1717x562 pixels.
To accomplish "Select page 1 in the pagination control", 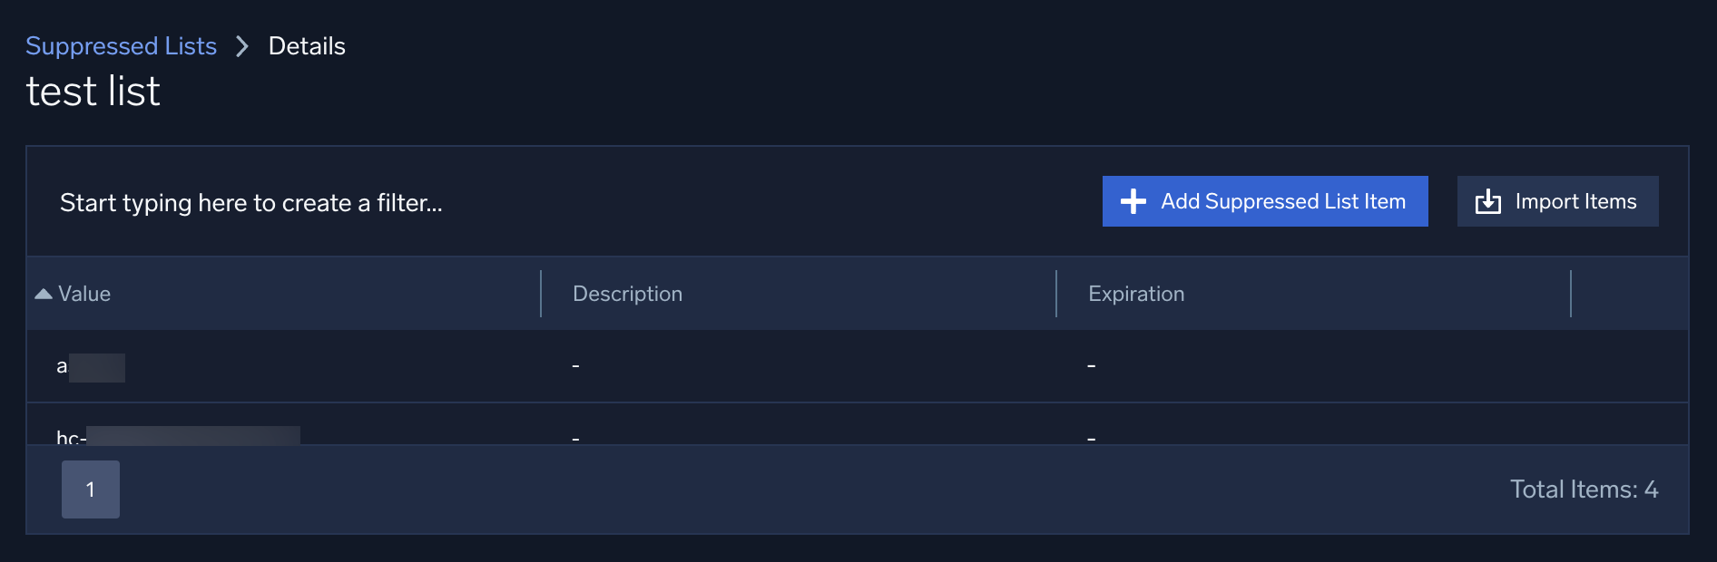I will click(90, 489).
